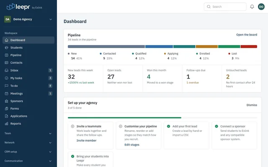Click into the Search field

click(x=225, y=7)
